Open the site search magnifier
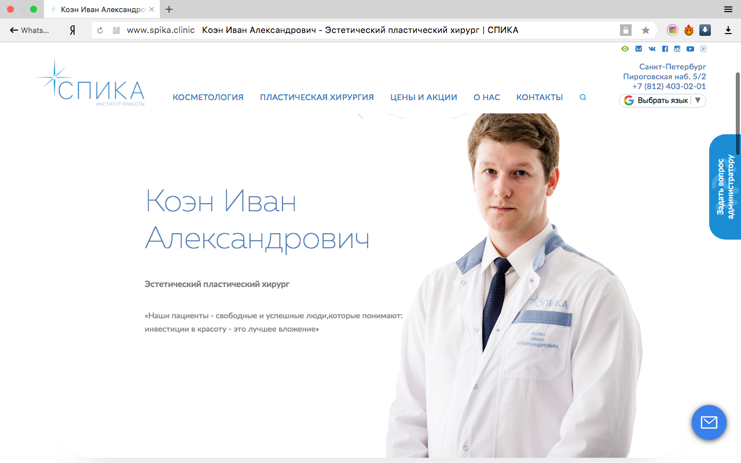741x463 pixels. [582, 97]
